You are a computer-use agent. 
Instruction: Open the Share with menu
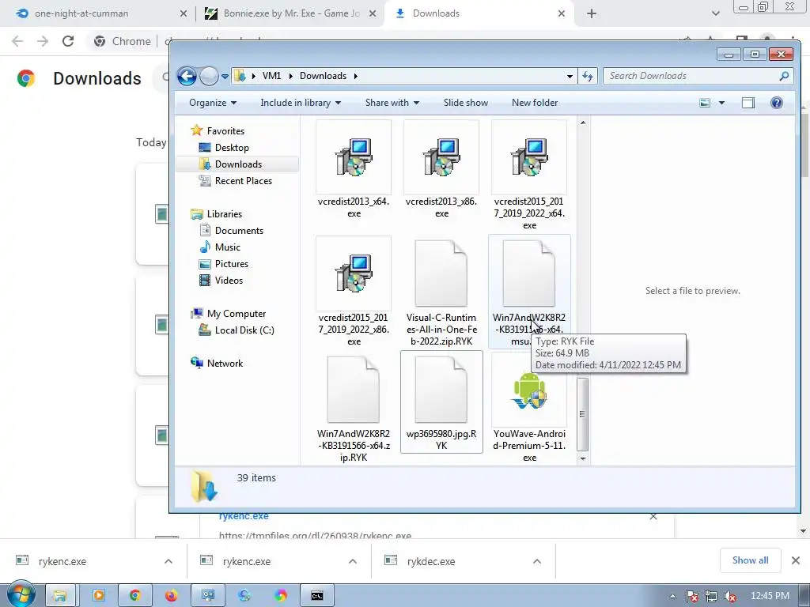(x=392, y=103)
